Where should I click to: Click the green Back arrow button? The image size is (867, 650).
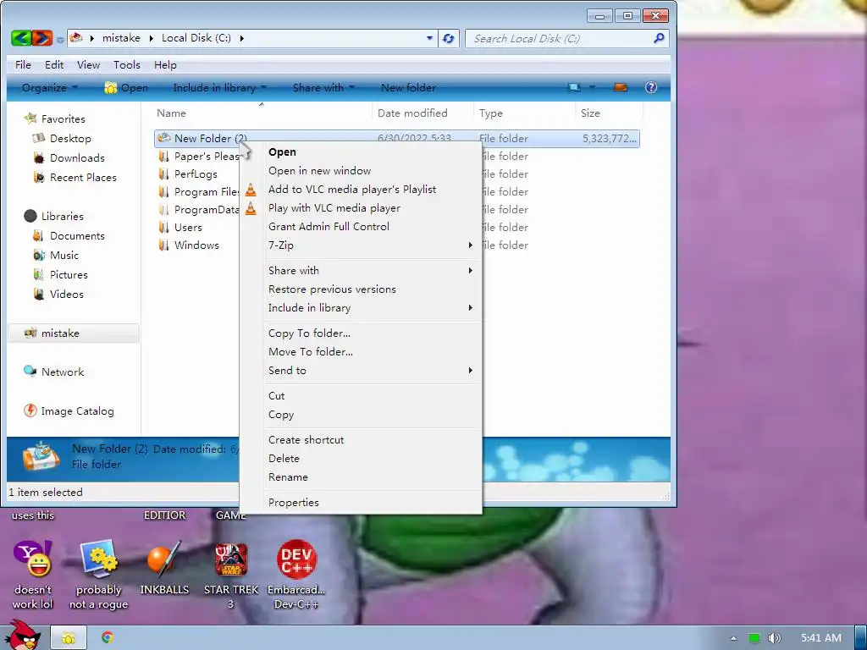[x=21, y=38]
